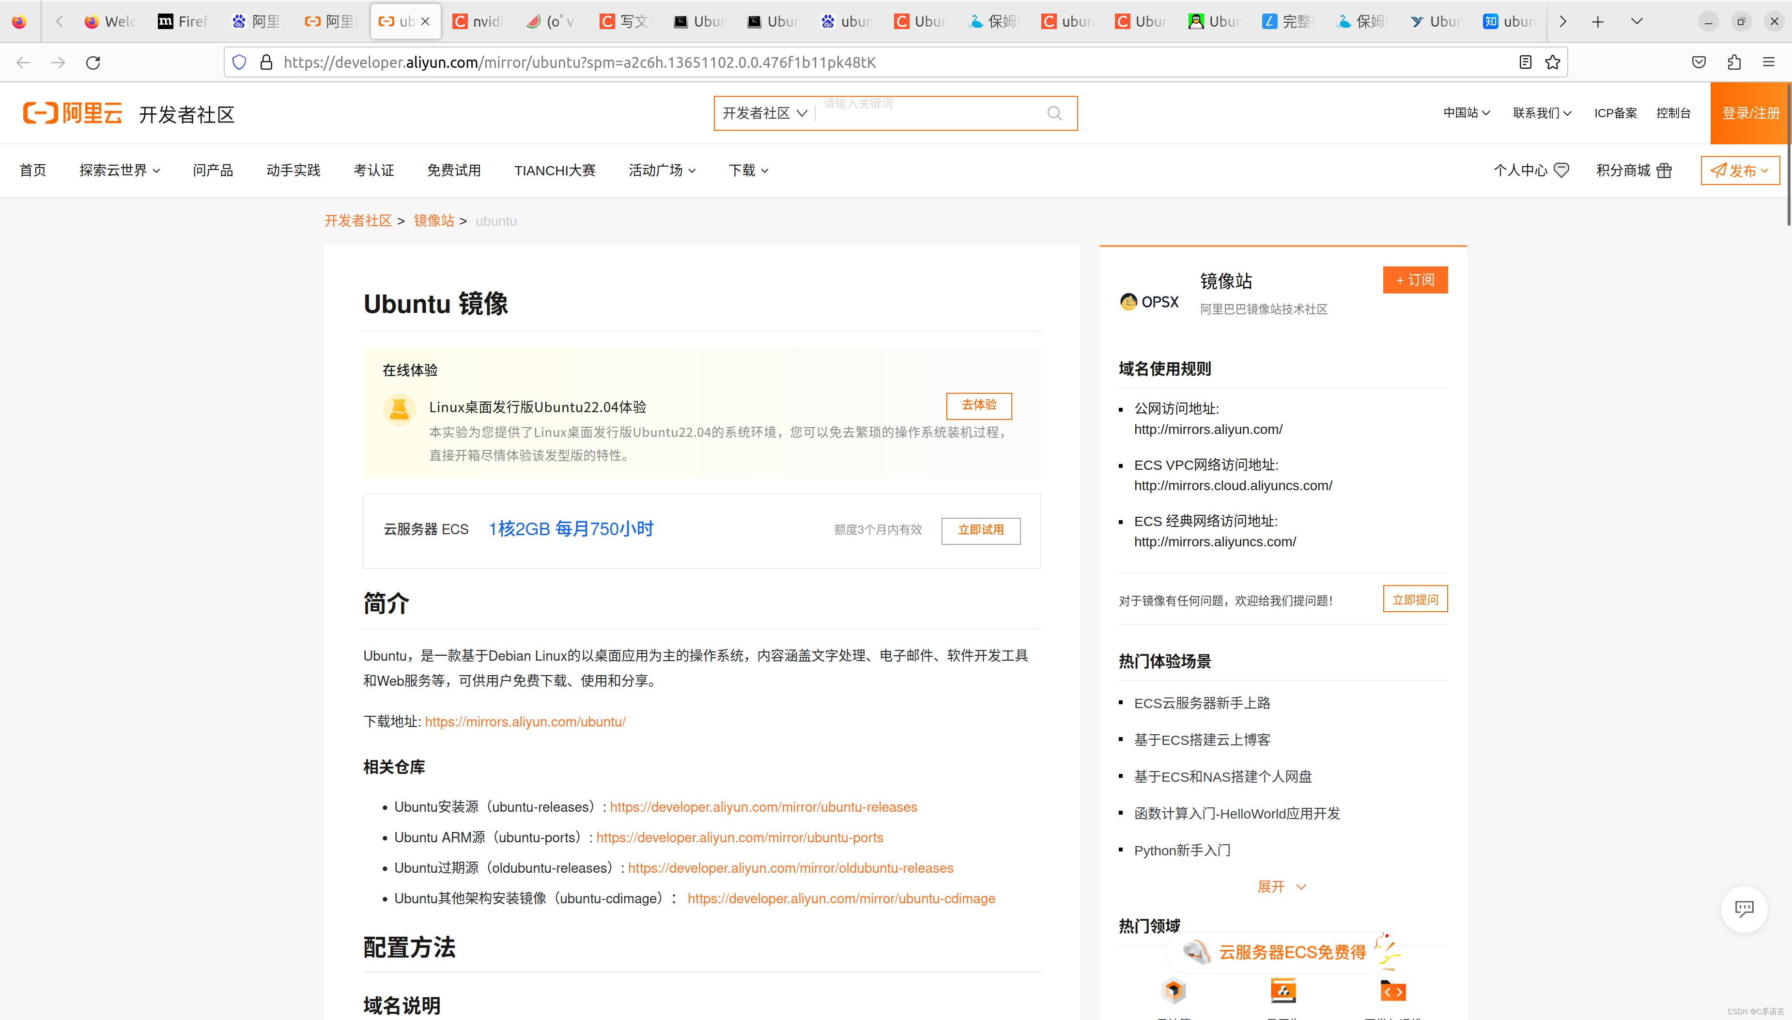This screenshot has height=1020, width=1792.
Task: Click the 立即试用 button
Action: click(981, 530)
